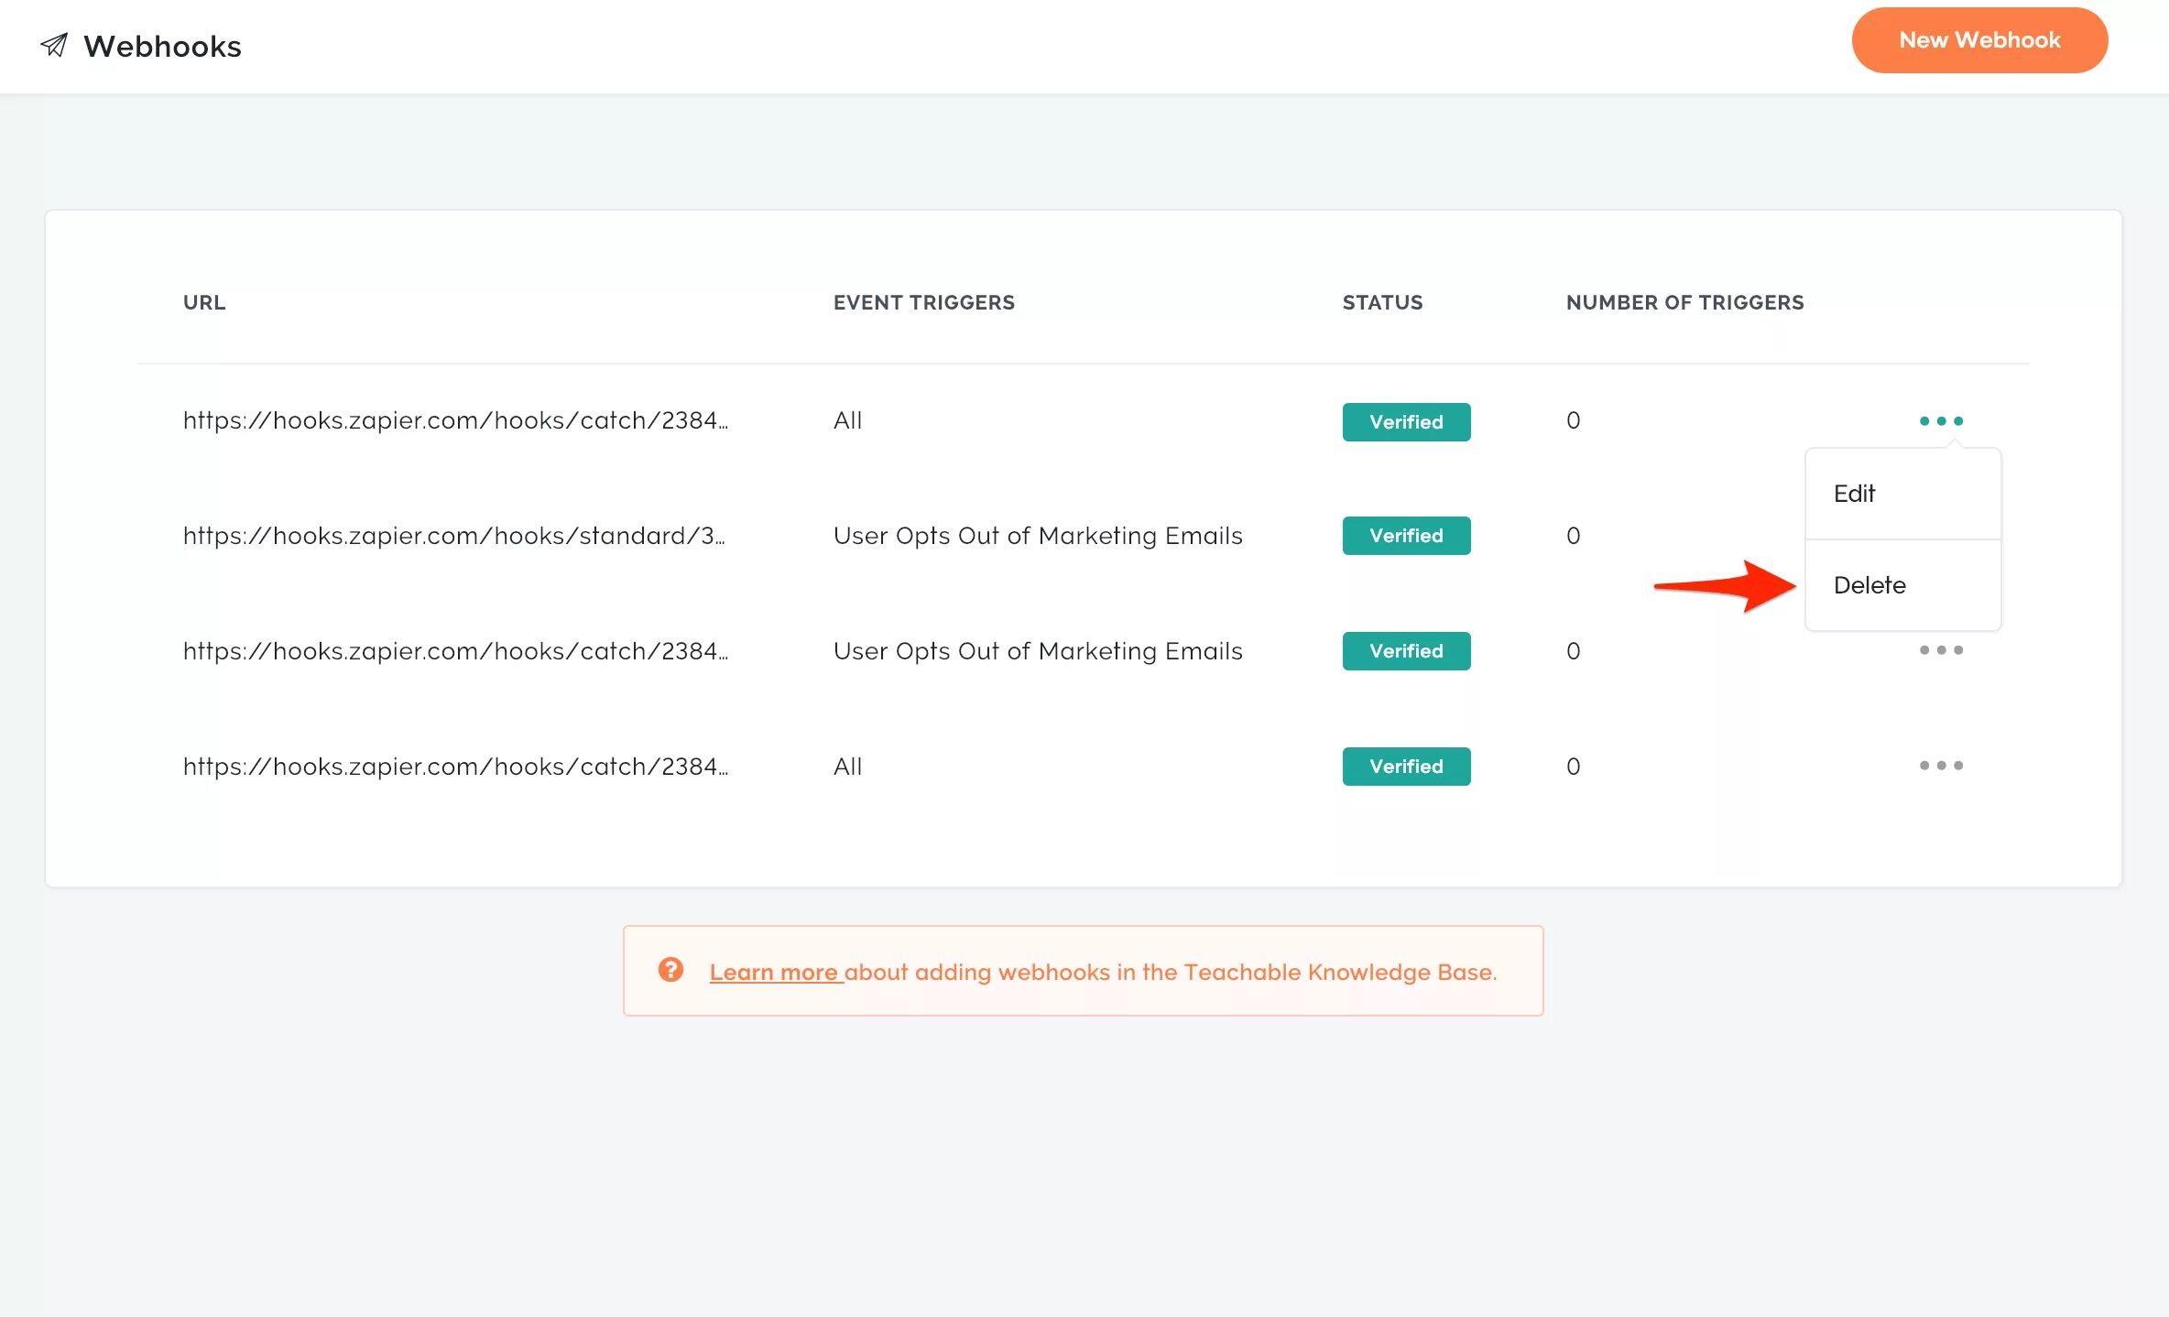Click the last row's webhook URL

coord(455,767)
